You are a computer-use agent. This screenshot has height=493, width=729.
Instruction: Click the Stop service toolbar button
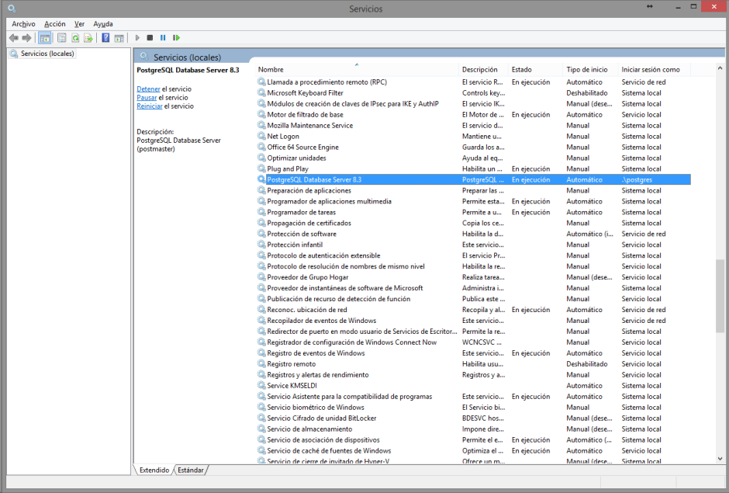150,37
